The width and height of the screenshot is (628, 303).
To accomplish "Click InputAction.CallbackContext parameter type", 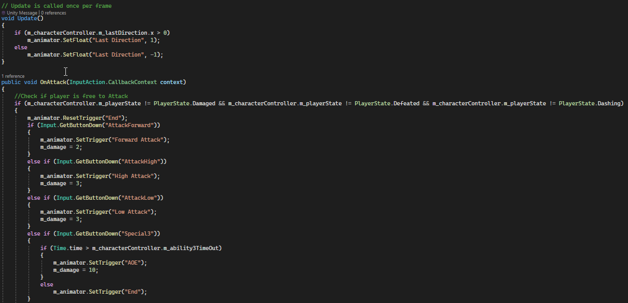I will click(x=113, y=82).
